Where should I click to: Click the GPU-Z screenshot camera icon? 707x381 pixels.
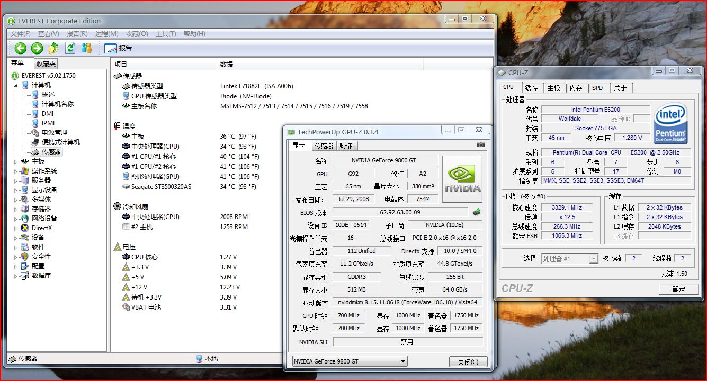(x=480, y=145)
